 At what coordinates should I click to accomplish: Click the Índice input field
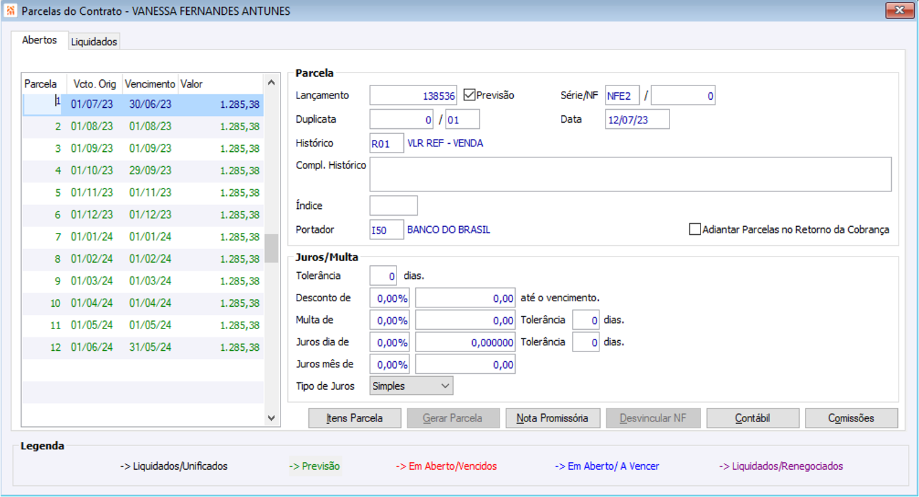tap(394, 205)
